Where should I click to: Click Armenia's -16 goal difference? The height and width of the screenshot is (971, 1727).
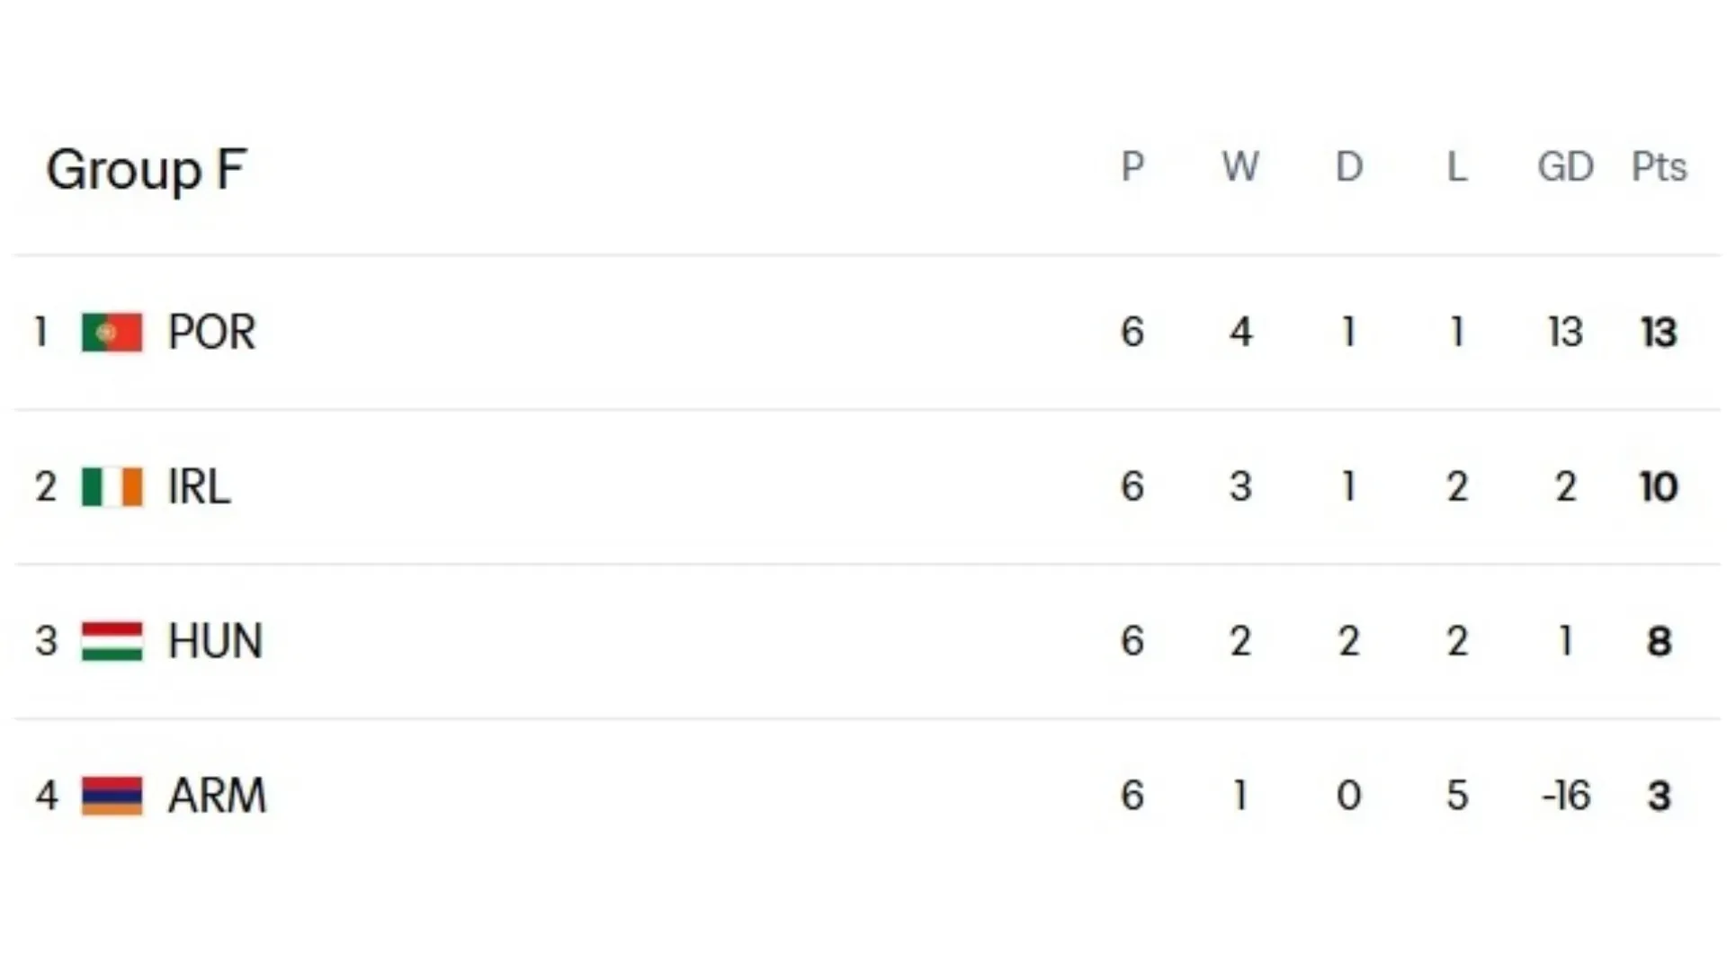(x=1565, y=796)
